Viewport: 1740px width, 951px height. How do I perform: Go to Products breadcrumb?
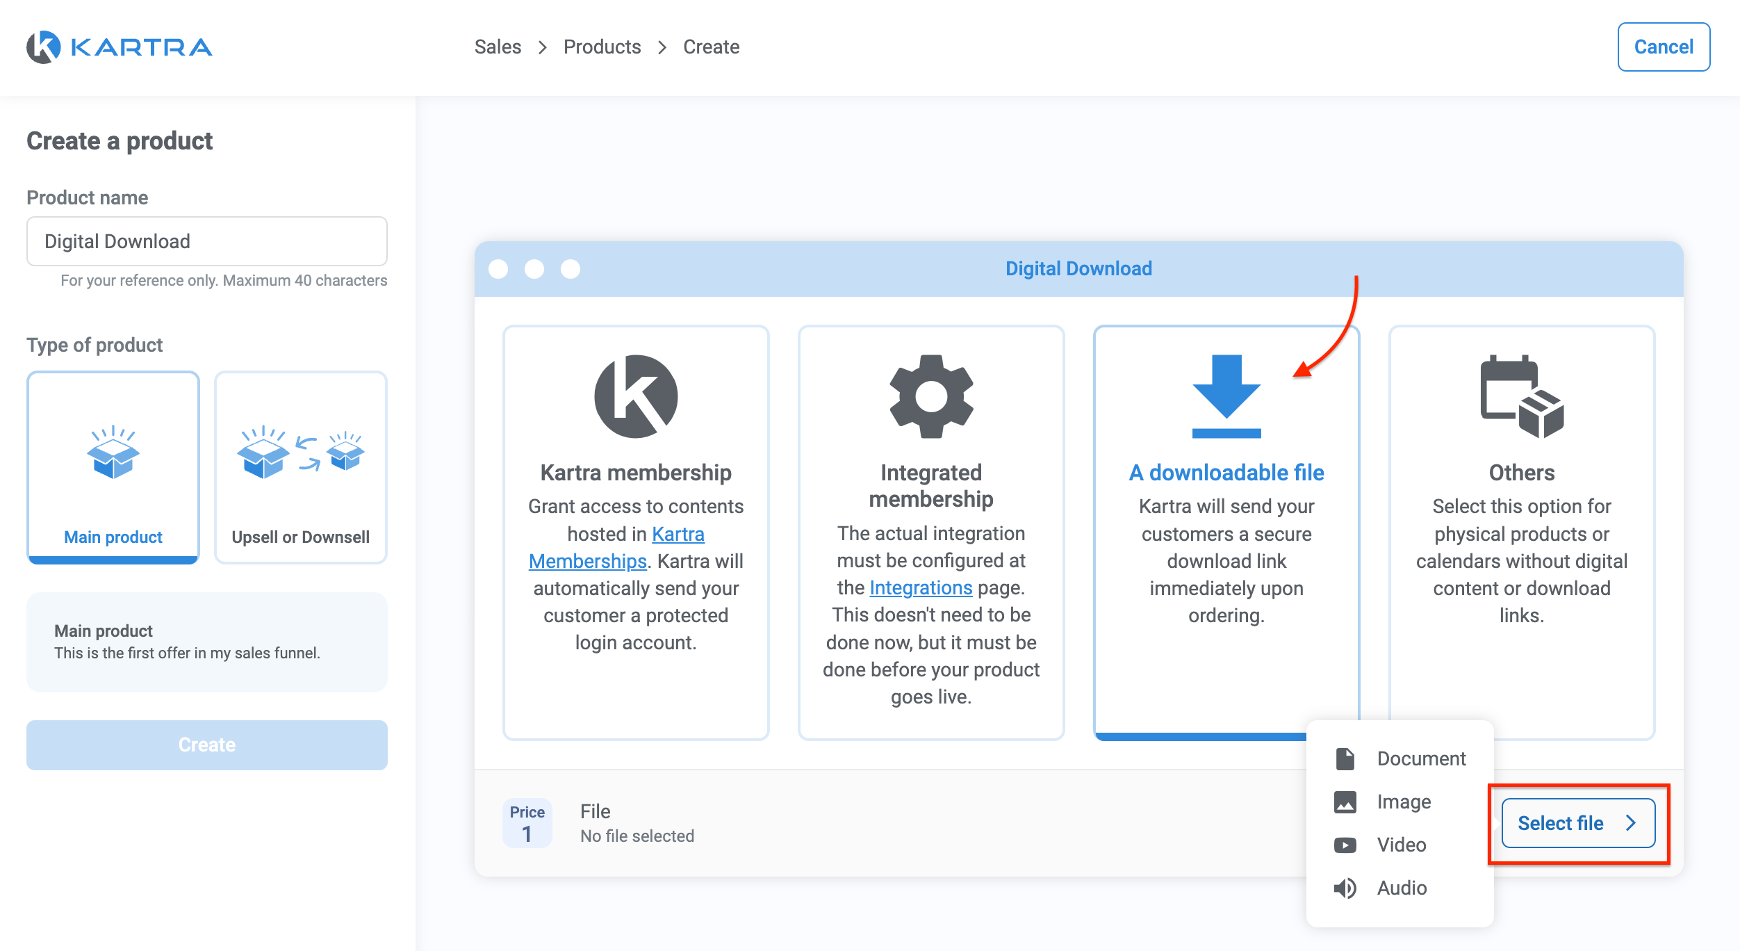602,47
